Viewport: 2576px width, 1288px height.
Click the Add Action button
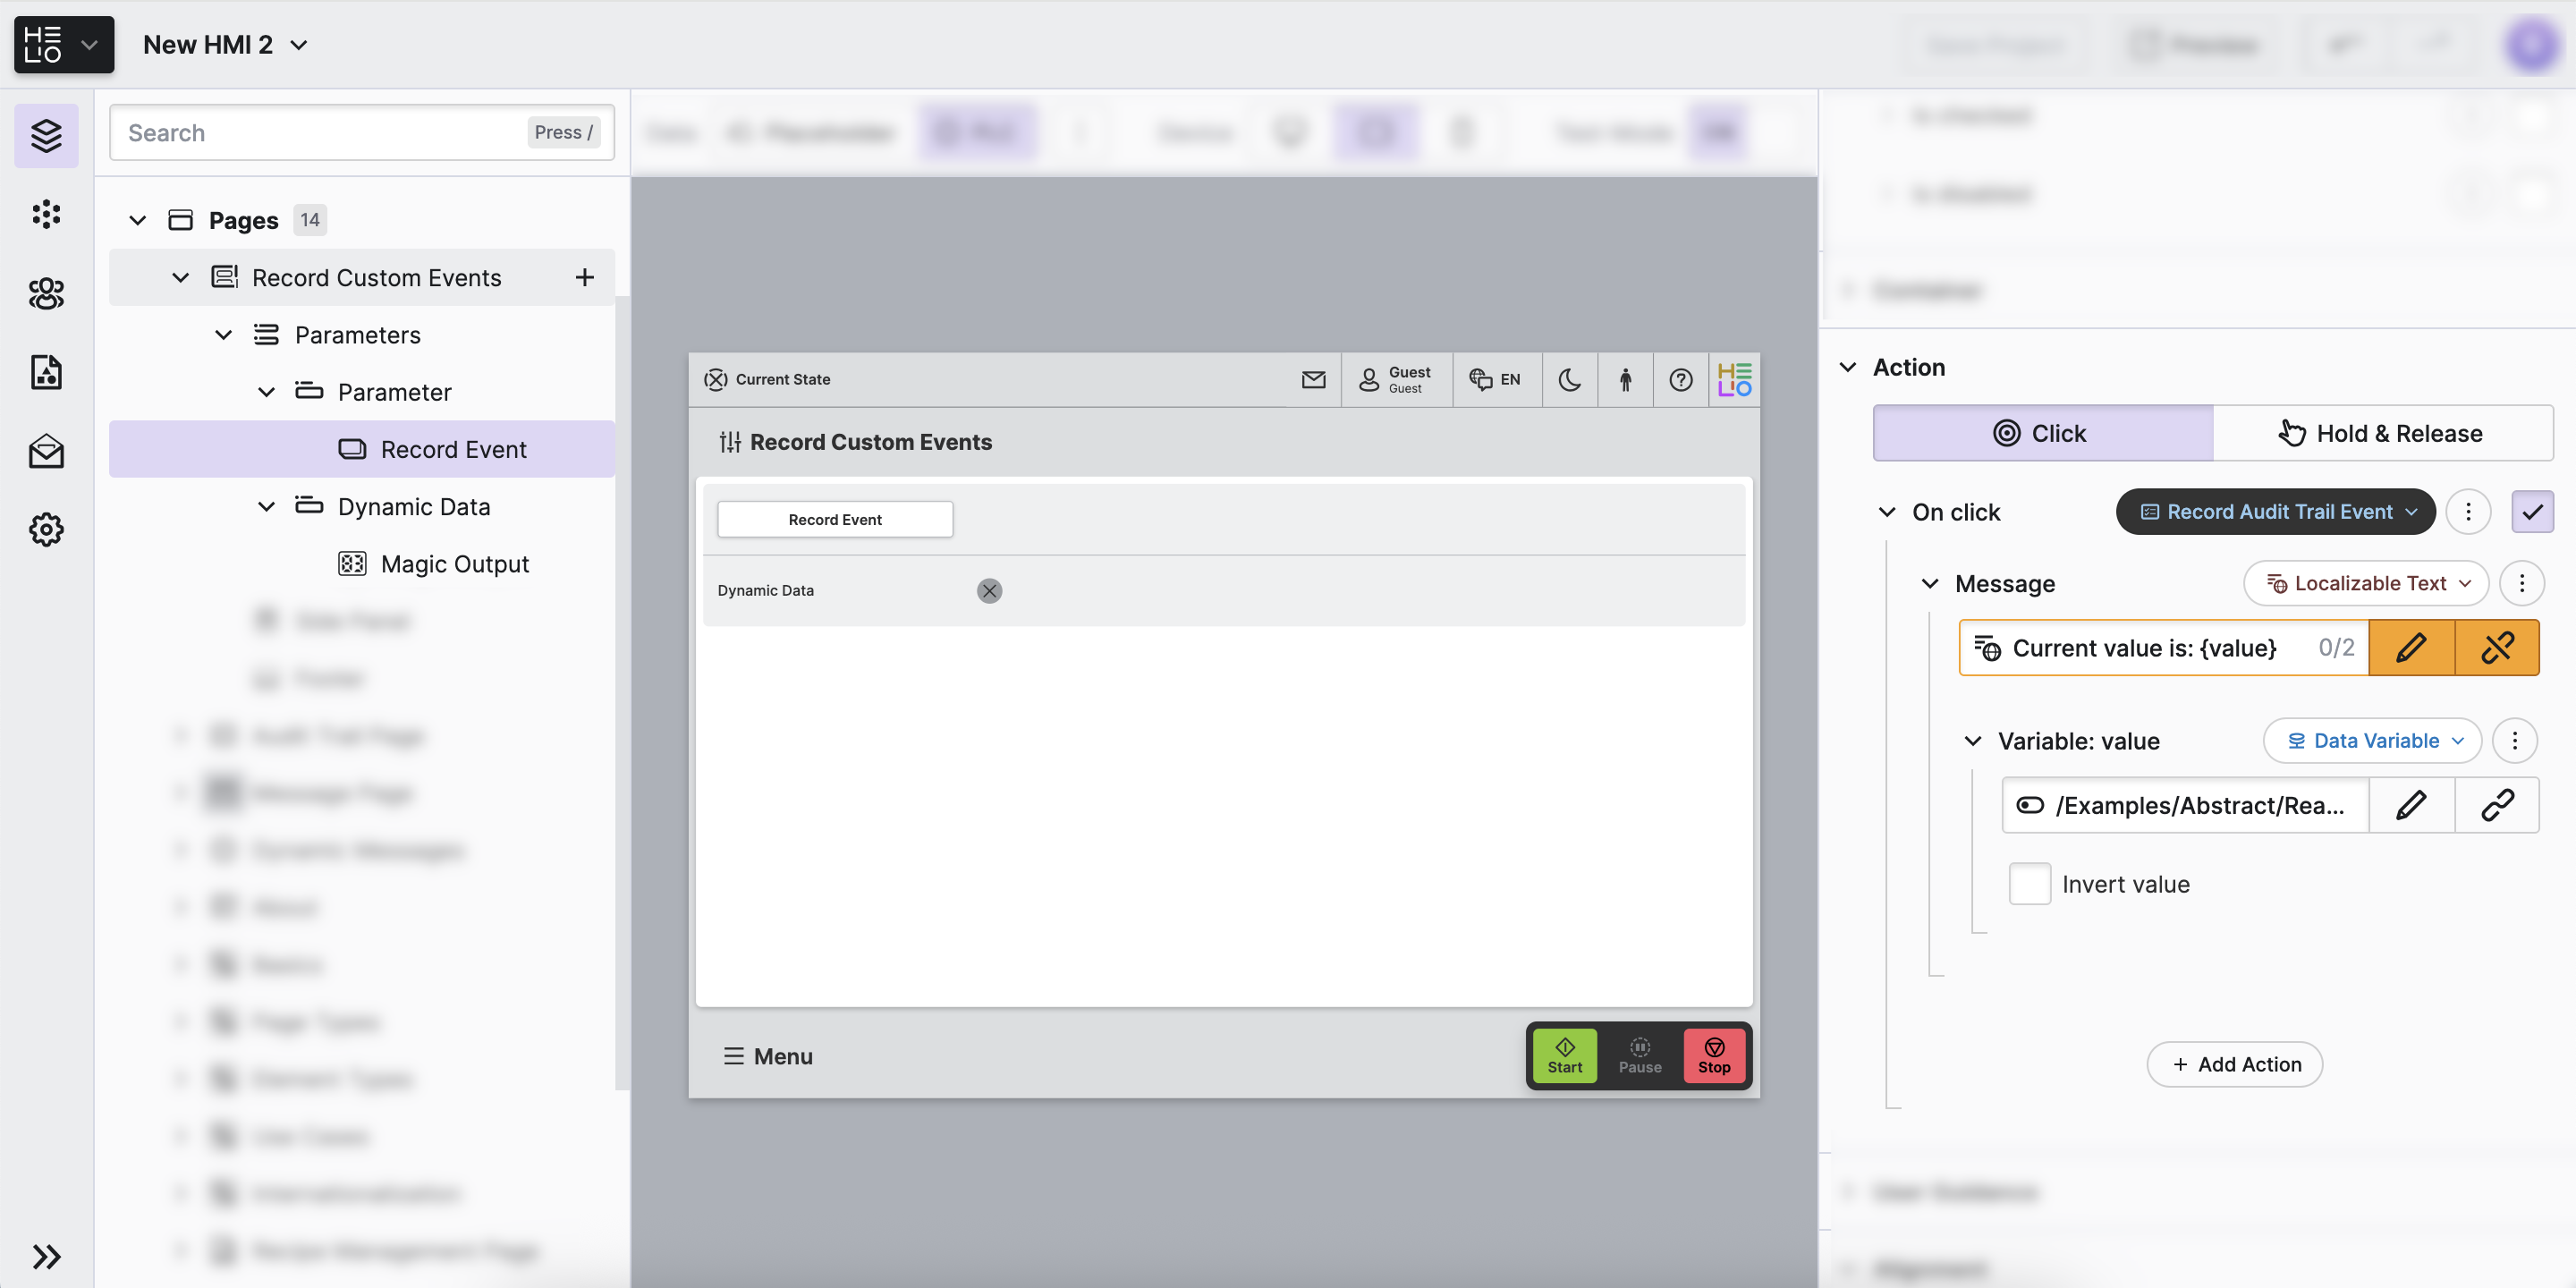[x=2234, y=1064]
